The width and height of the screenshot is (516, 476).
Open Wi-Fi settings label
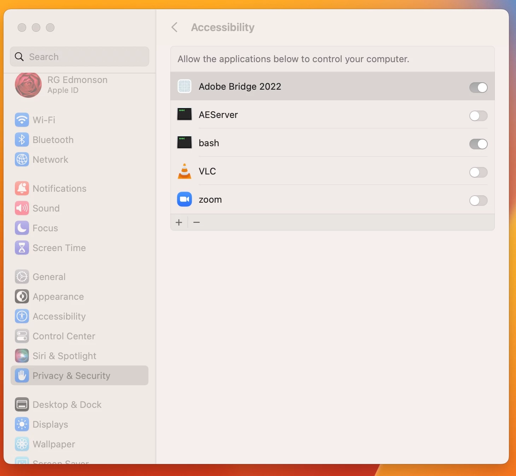[44, 120]
